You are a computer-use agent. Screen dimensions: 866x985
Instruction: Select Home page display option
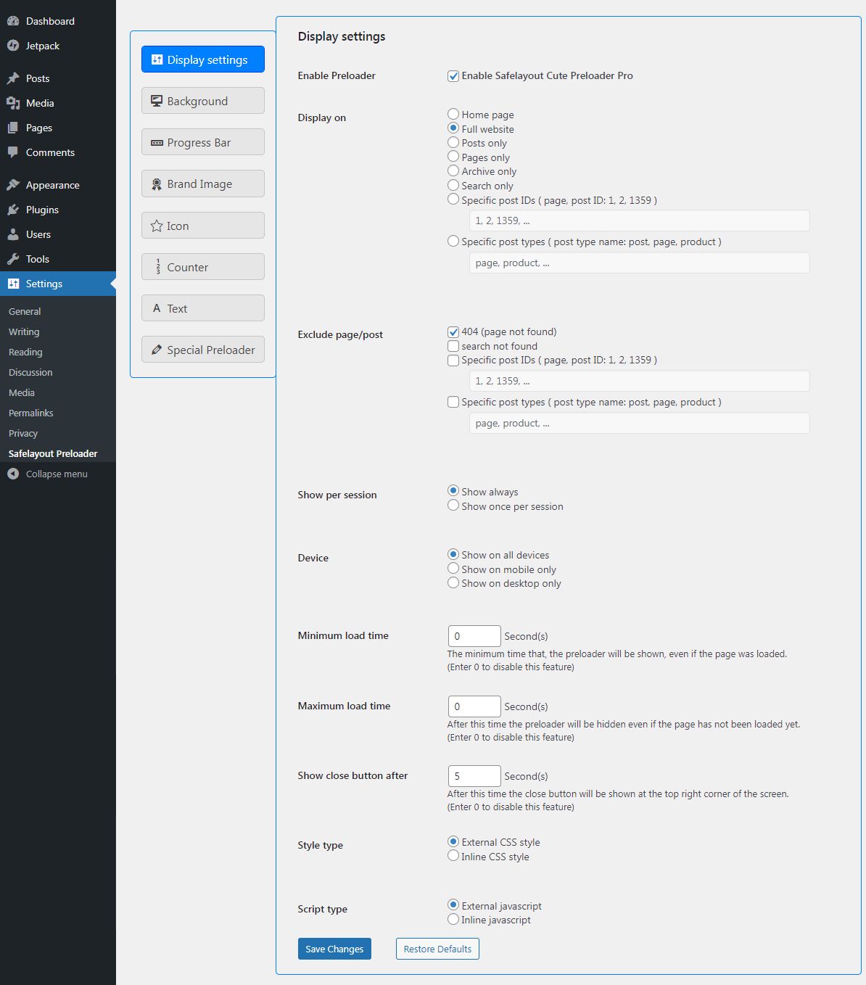[x=453, y=114]
